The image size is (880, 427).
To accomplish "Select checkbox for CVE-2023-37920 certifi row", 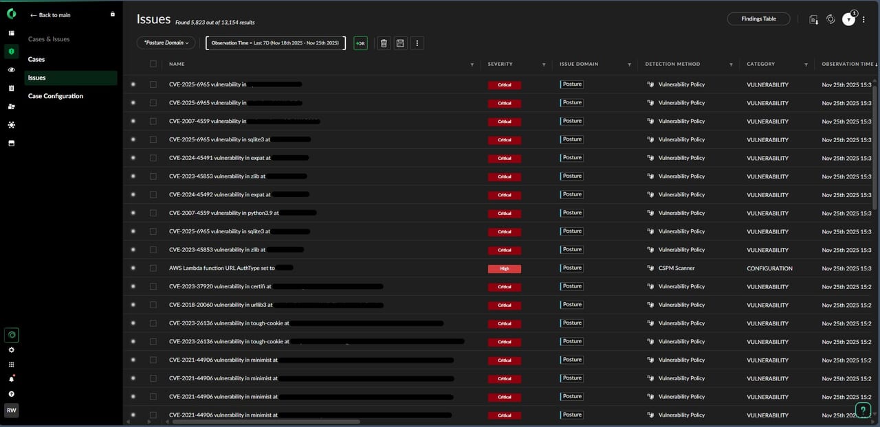I will coord(153,286).
